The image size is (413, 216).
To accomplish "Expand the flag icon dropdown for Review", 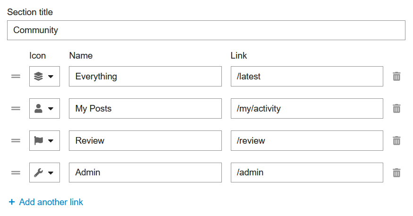I will point(44,141).
